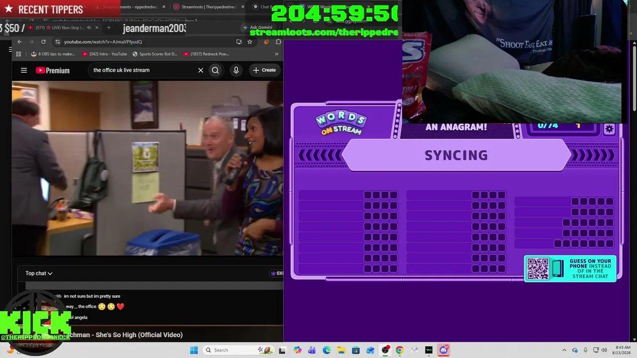637x358 pixels.
Task: Click the Ask Gemini button
Action: 258,27
